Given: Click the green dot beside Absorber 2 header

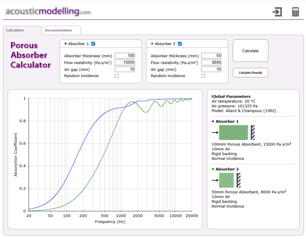Looking at the screenshot, I should [x=152, y=44].
